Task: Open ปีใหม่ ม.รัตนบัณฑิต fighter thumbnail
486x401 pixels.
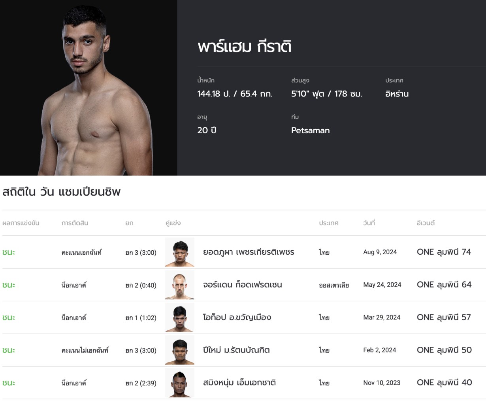Action: 180,350
